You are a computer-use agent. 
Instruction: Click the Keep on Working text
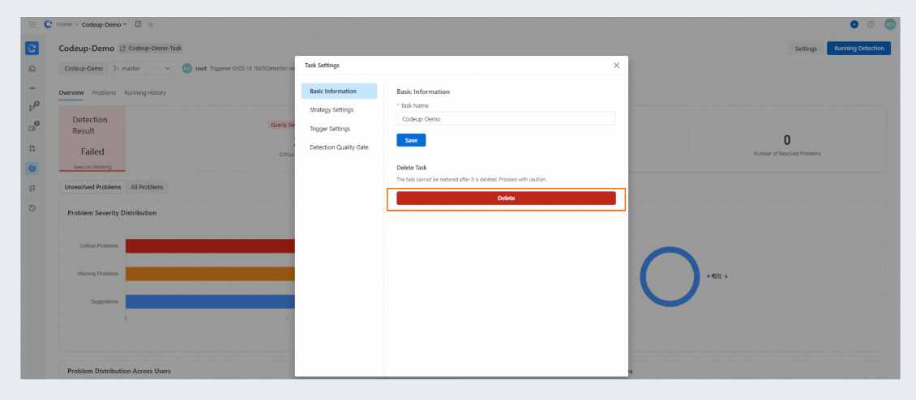(x=92, y=167)
